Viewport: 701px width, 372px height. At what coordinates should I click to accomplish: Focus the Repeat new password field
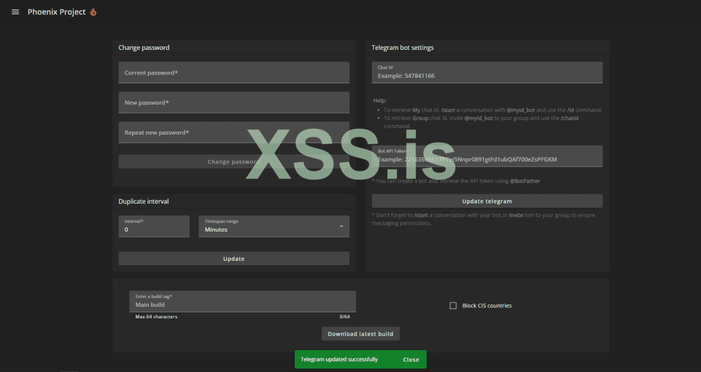[x=234, y=132]
